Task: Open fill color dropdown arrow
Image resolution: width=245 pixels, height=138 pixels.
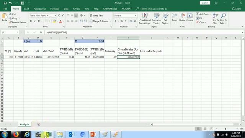Action: tap(57, 21)
